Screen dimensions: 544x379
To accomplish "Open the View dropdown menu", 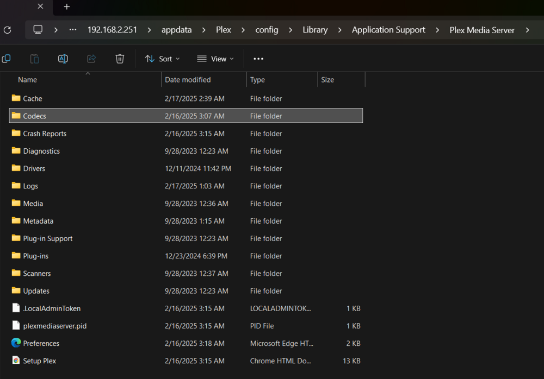I will pos(215,59).
